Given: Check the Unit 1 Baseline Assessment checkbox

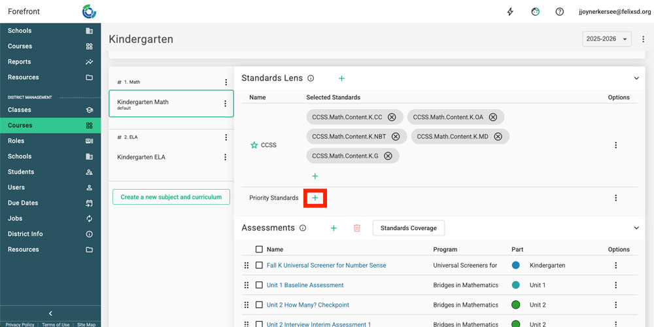Looking at the screenshot, I should point(260,285).
